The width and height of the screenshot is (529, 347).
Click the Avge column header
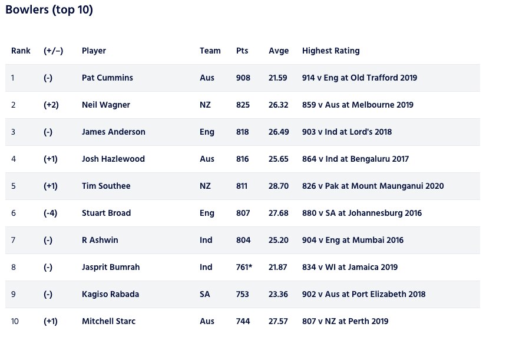tap(279, 51)
